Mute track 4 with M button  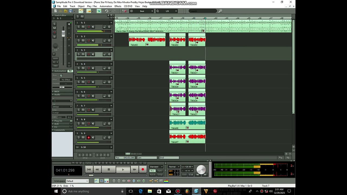pyautogui.click(x=83, y=68)
